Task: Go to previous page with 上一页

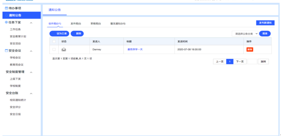Action: [x=220, y=62]
